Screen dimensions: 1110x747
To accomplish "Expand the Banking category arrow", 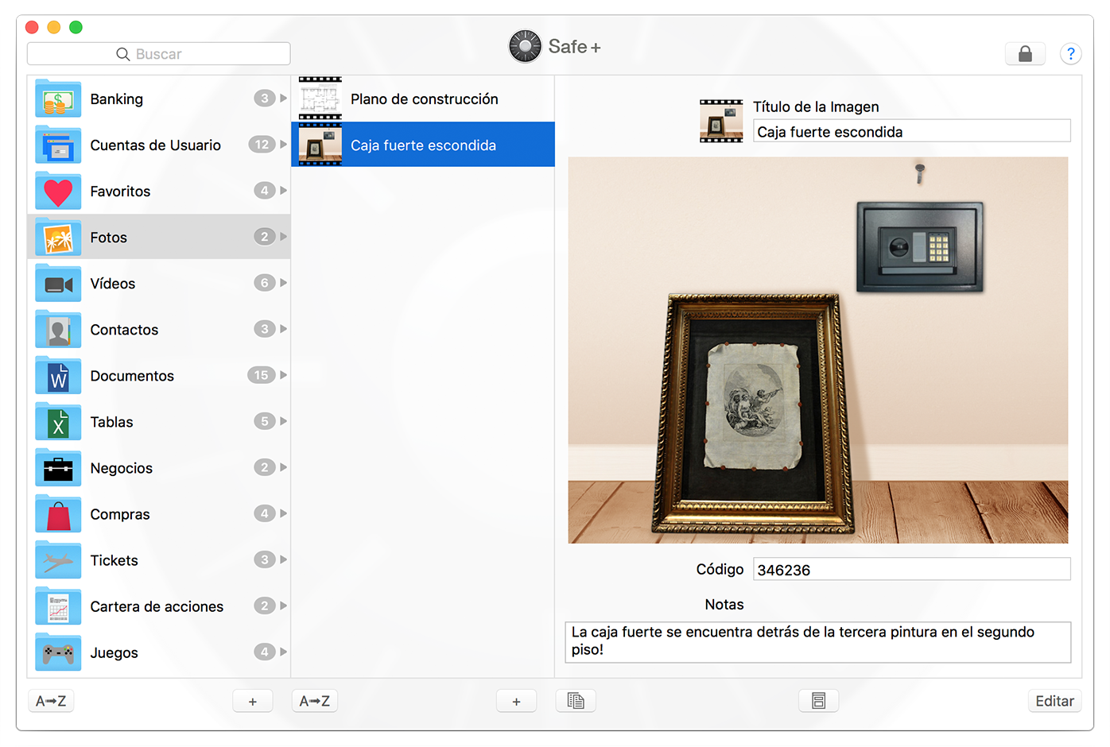I will (x=283, y=99).
